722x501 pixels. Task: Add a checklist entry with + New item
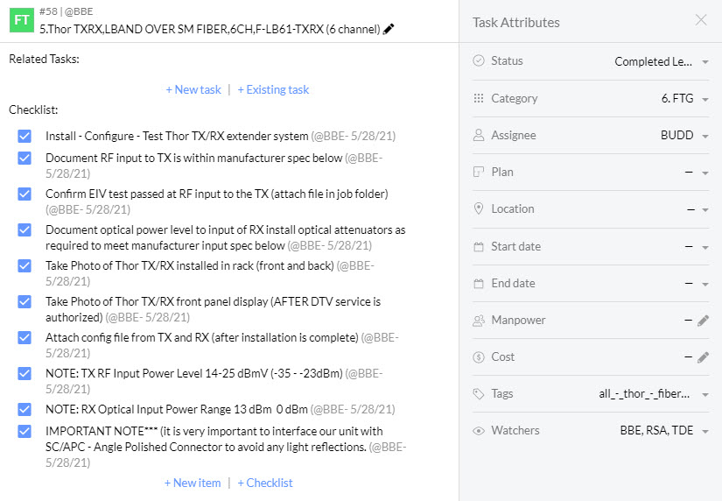tap(193, 483)
